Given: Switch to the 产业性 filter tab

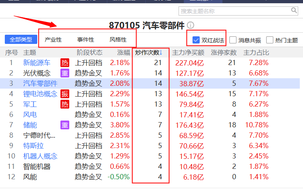Looking at the screenshot, I should point(53,40).
